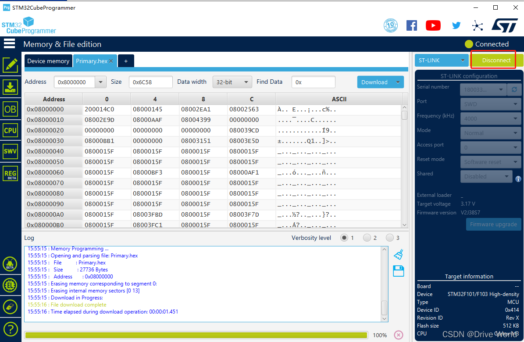Image resolution: width=524 pixels, height=342 pixels.
Task: Open the Reset mode Software reset dropdown
Action: (490, 162)
